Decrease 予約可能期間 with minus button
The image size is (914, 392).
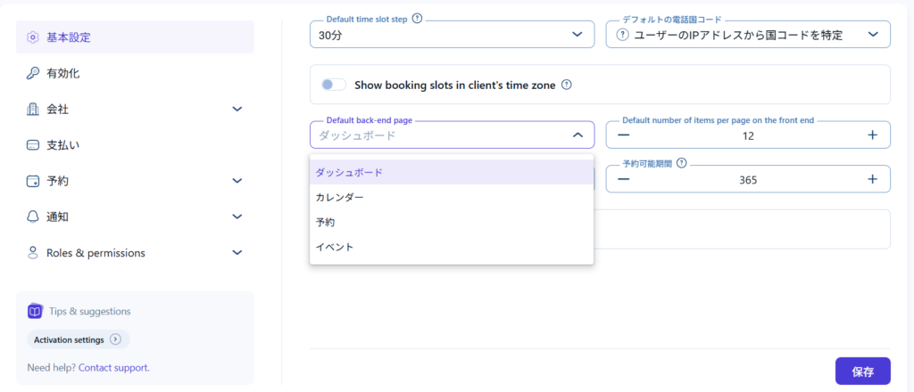tap(624, 179)
